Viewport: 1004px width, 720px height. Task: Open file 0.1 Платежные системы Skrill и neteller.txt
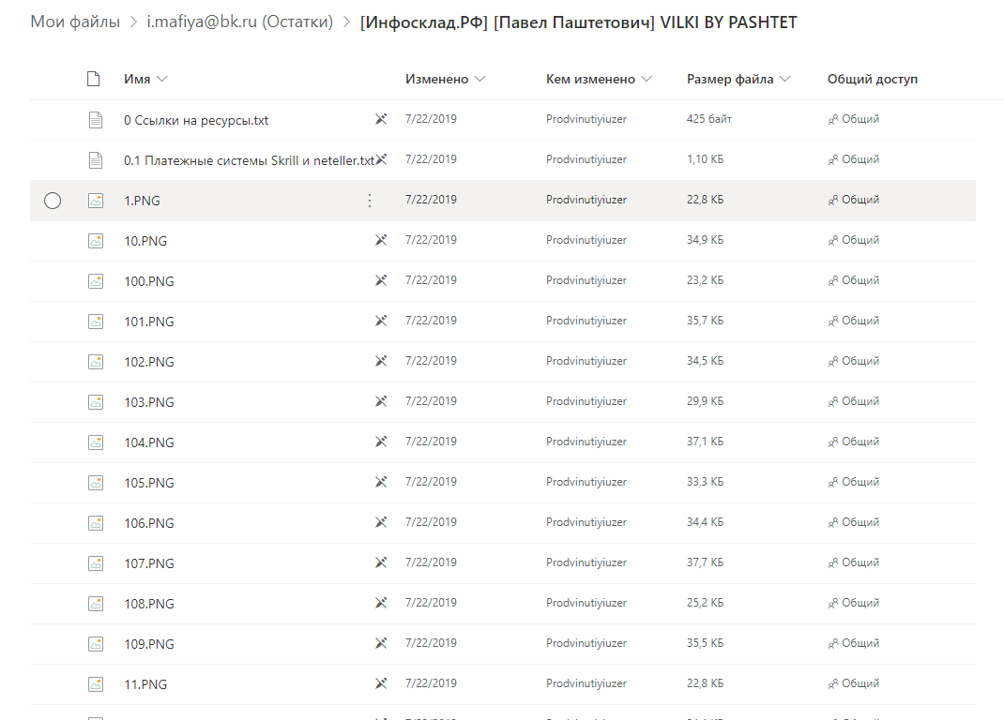(x=249, y=160)
